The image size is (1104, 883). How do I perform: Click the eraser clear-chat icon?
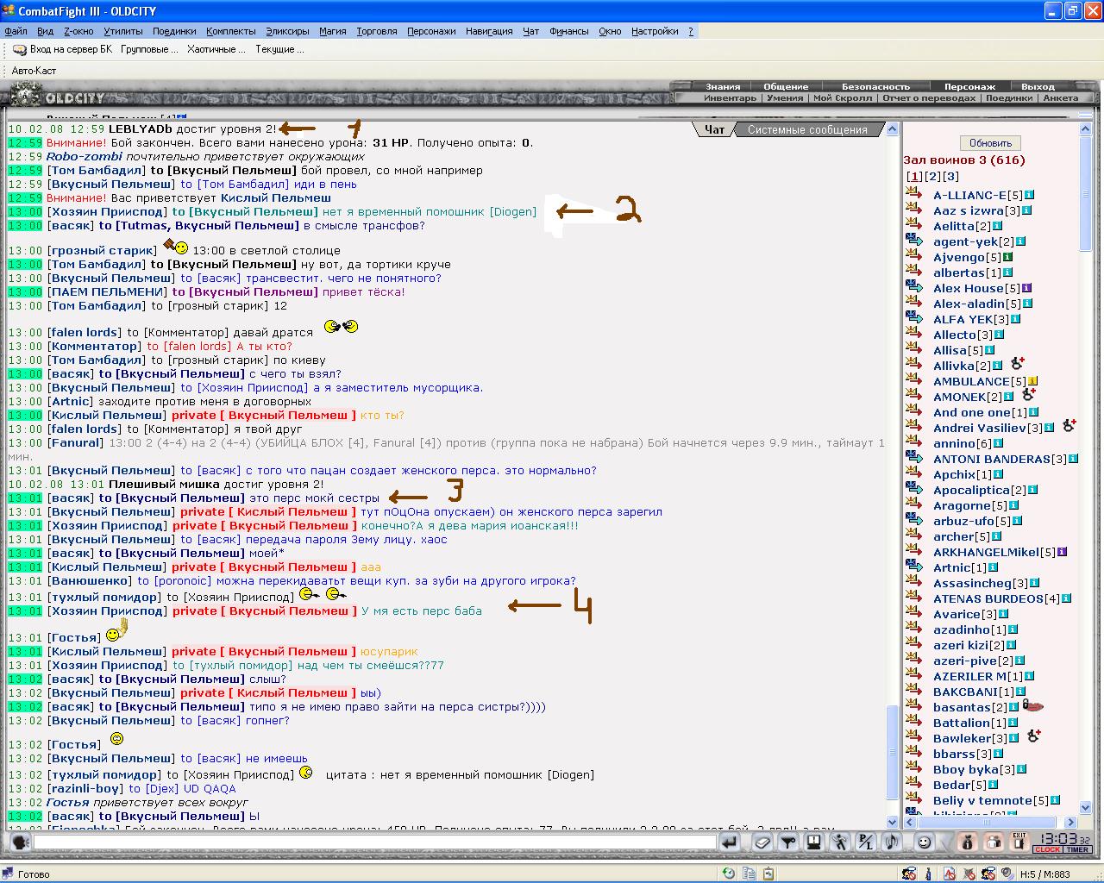[x=762, y=842]
